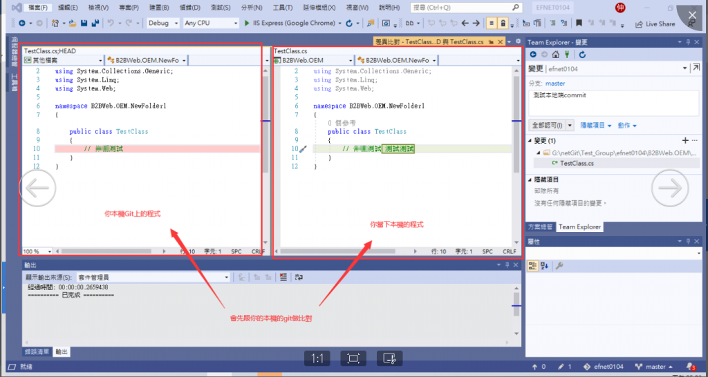
Task: Click the 1:1 zoom button in viewer
Action: pos(317,358)
